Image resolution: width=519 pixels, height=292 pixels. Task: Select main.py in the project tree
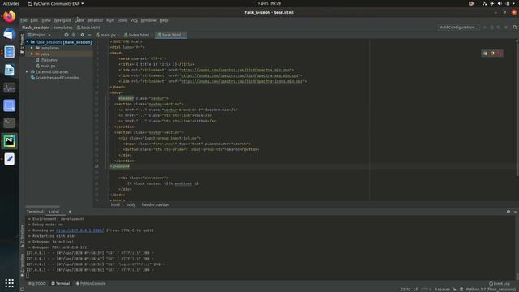tap(45, 66)
